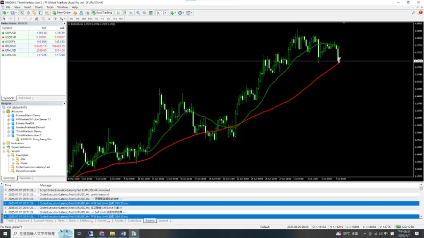This screenshot has height=238, width=424.
Task: Collapse the Scripts tree node
Action: click(4, 151)
